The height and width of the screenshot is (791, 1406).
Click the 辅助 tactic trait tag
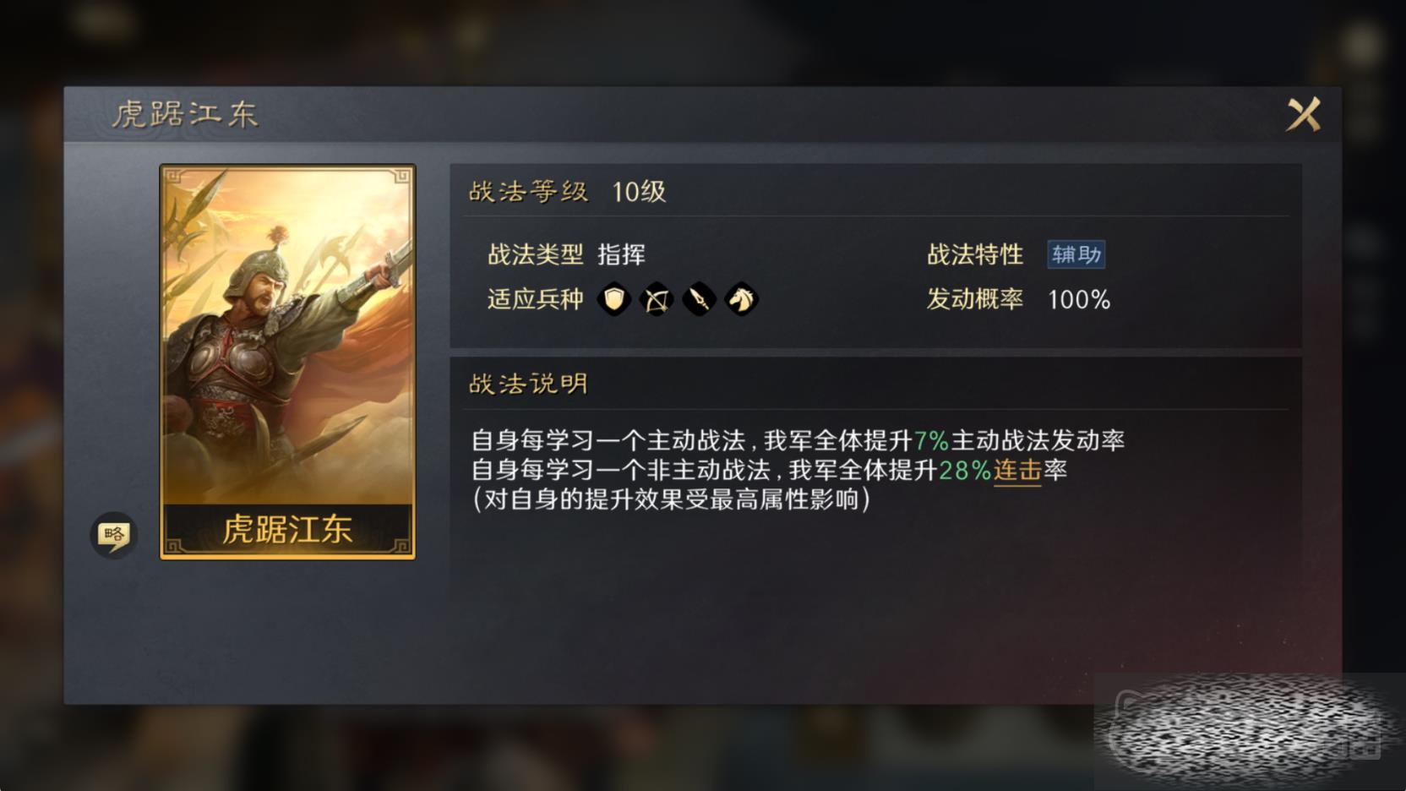click(1076, 254)
